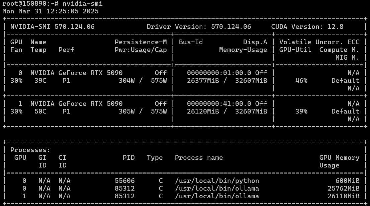Image resolution: width=370 pixels, height=206 pixels.
Task: Select PID 55606 in the process list
Action: (124, 181)
